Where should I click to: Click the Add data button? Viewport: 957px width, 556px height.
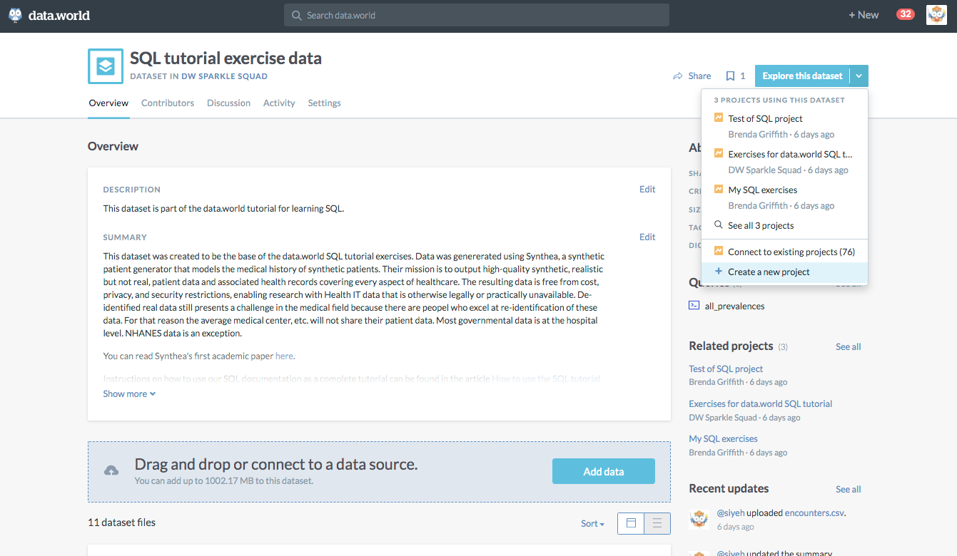[x=604, y=471]
